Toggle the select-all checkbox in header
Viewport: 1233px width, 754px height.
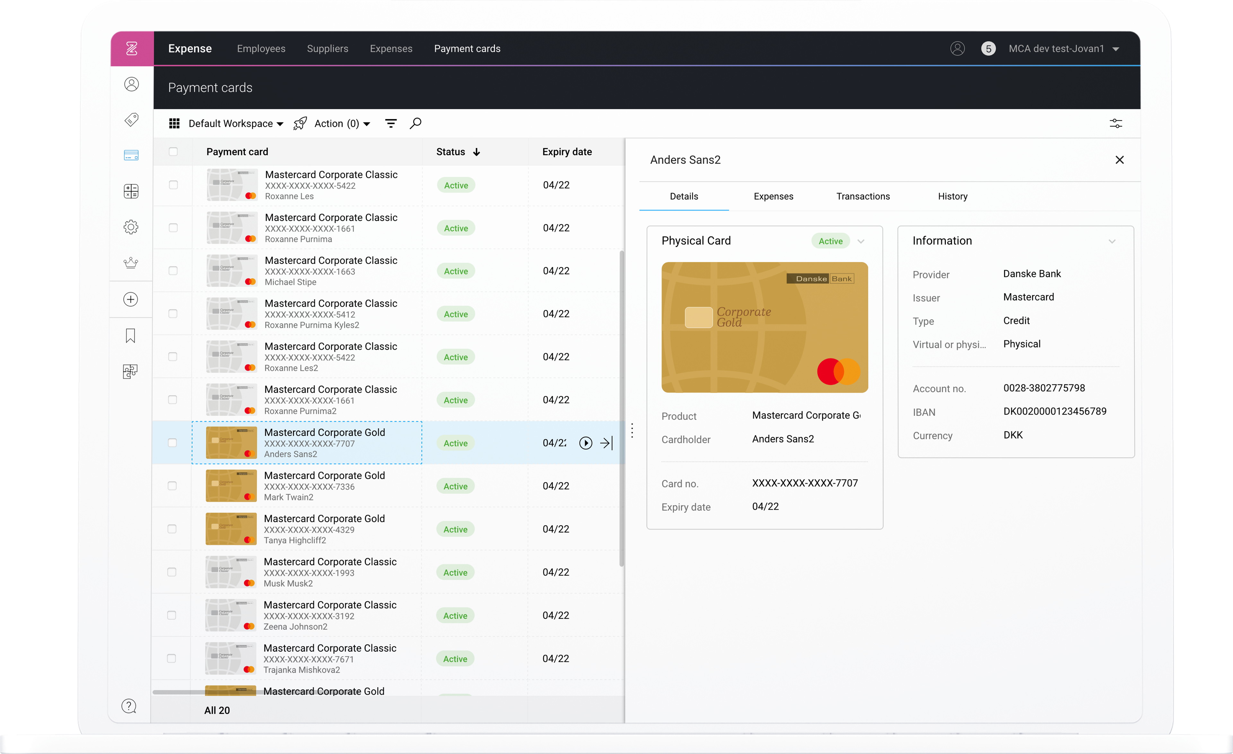(x=173, y=152)
